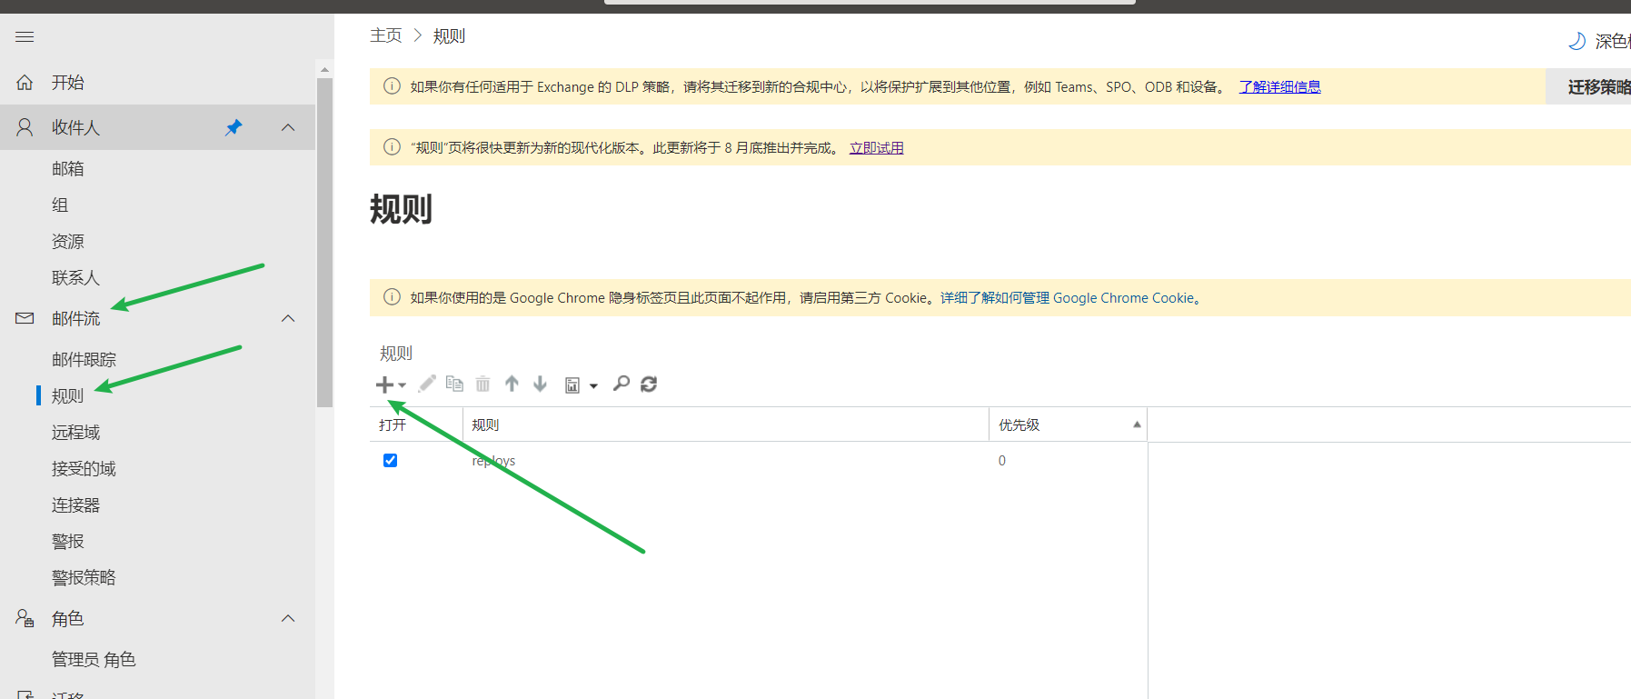
Task: Open 管理员 角色 under 角色
Action: (94, 660)
